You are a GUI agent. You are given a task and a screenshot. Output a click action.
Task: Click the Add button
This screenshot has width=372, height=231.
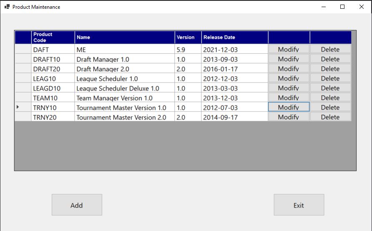pos(77,205)
